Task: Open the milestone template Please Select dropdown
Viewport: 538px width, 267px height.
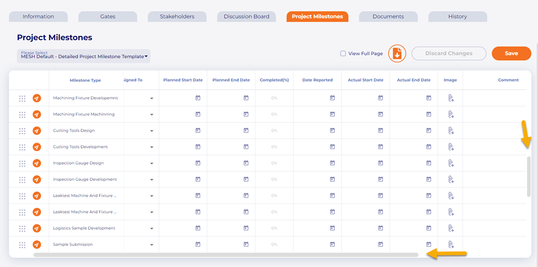Action: 83,56
